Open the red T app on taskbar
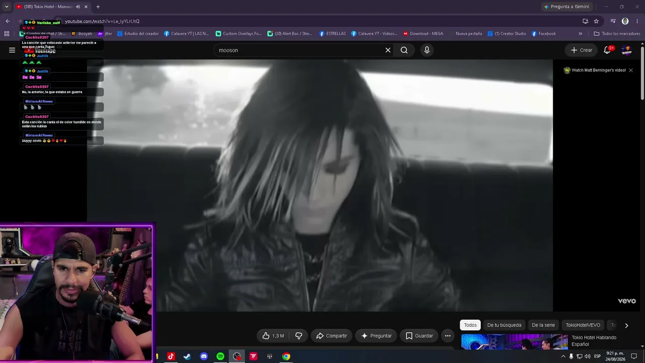 click(253, 356)
